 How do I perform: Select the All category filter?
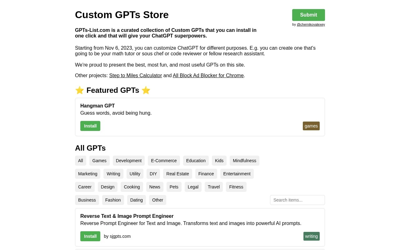81,161
